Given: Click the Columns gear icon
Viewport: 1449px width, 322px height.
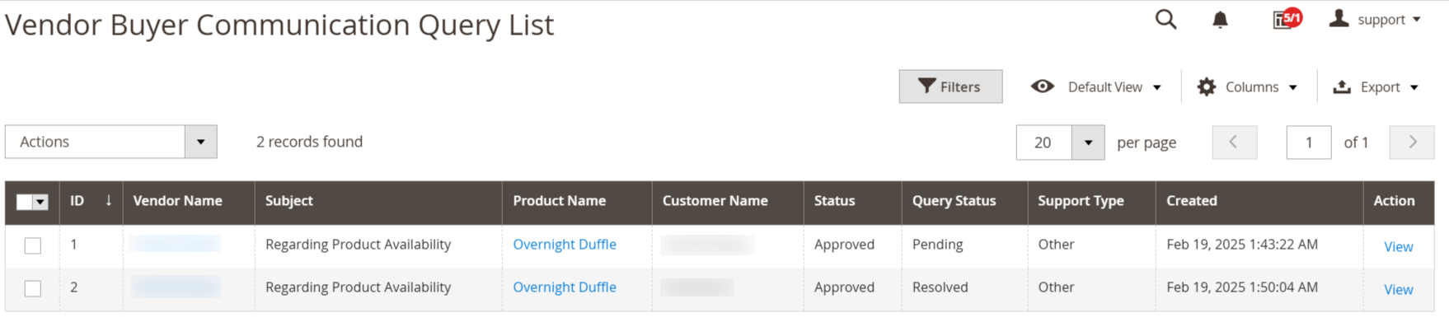Looking at the screenshot, I should (x=1207, y=86).
